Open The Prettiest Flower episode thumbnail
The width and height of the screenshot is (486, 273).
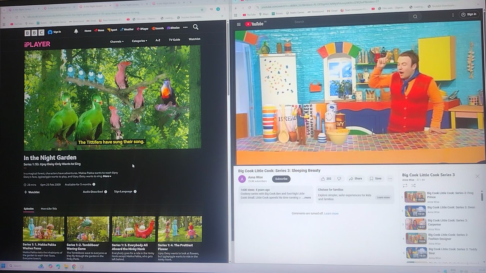180,229
